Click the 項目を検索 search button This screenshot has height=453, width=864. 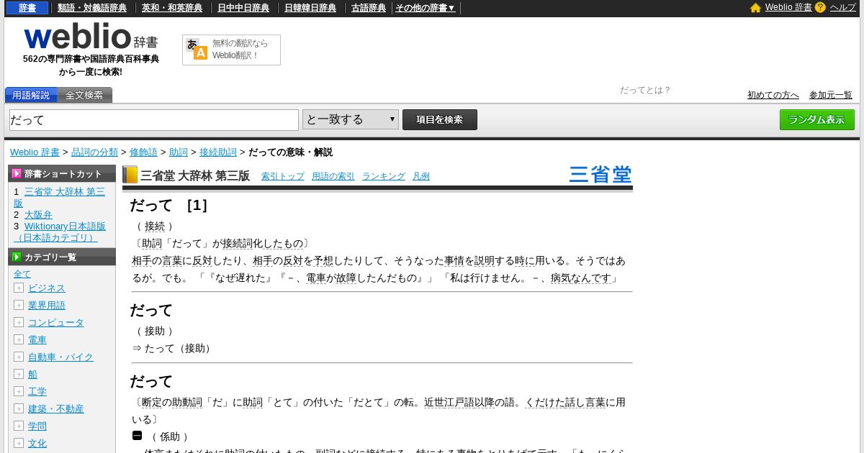(x=440, y=119)
